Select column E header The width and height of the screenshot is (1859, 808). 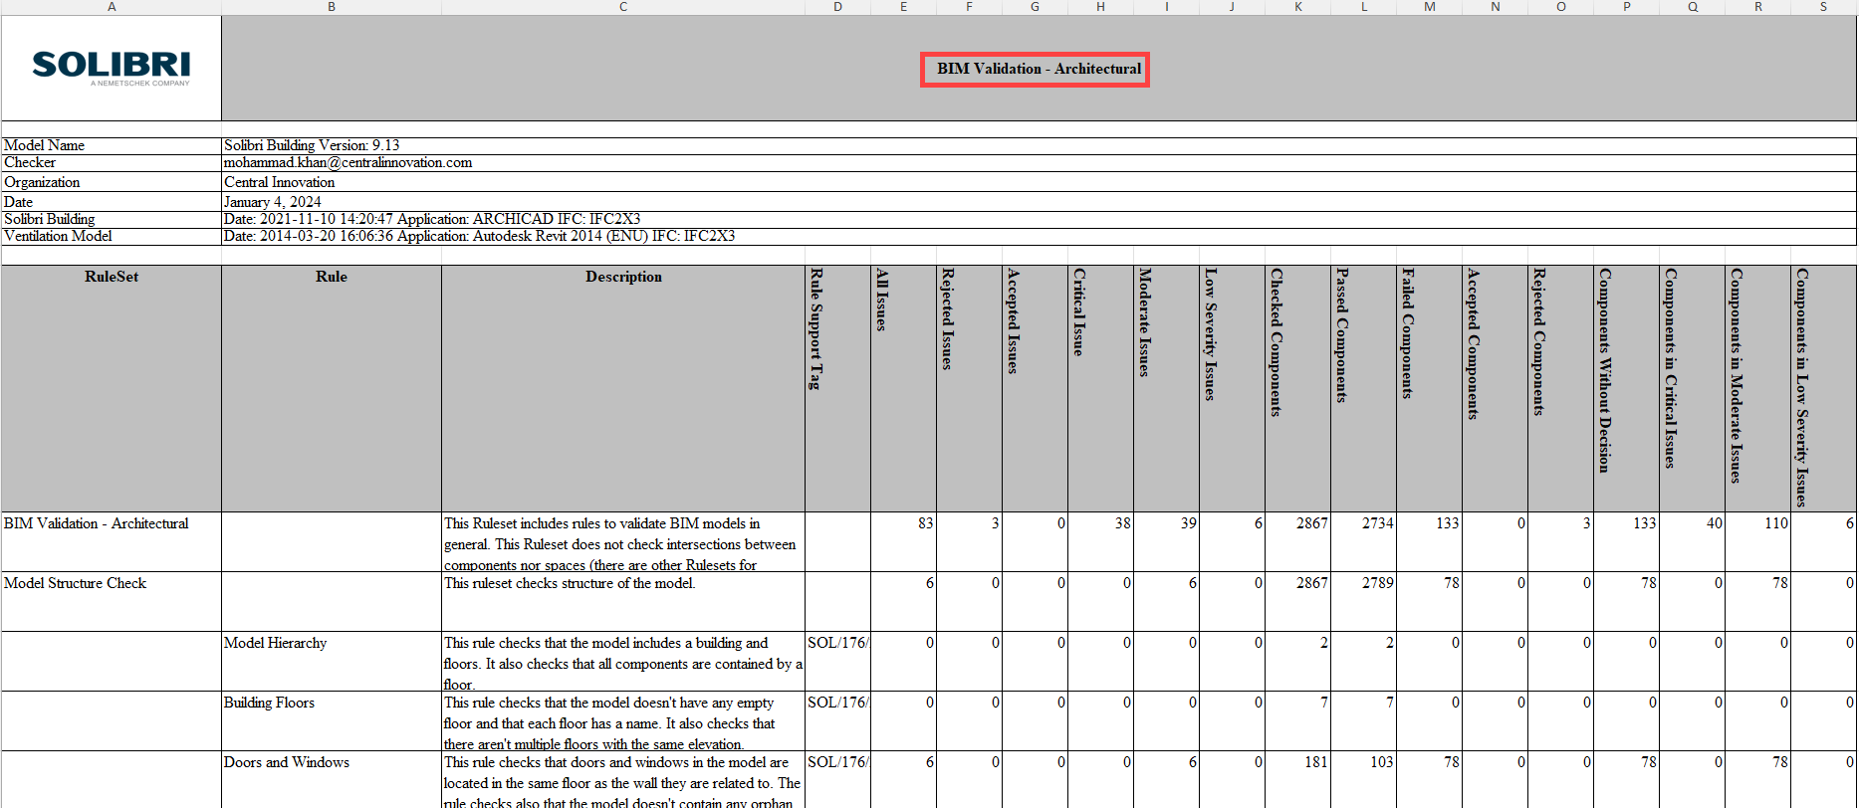point(903,7)
